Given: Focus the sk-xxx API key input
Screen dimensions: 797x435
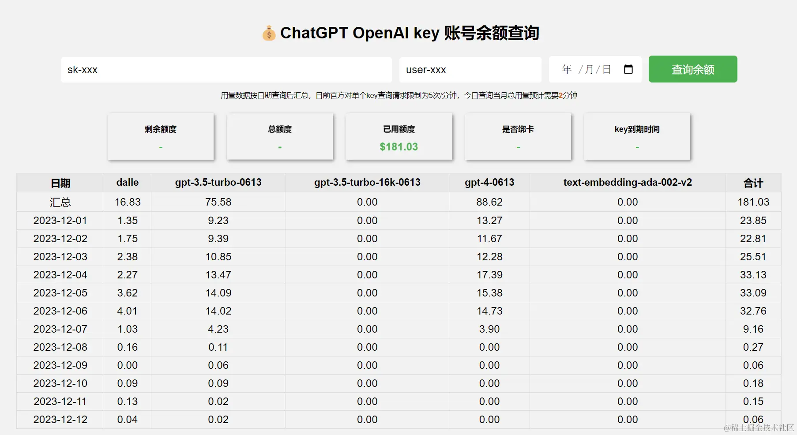Looking at the screenshot, I should point(226,70).
